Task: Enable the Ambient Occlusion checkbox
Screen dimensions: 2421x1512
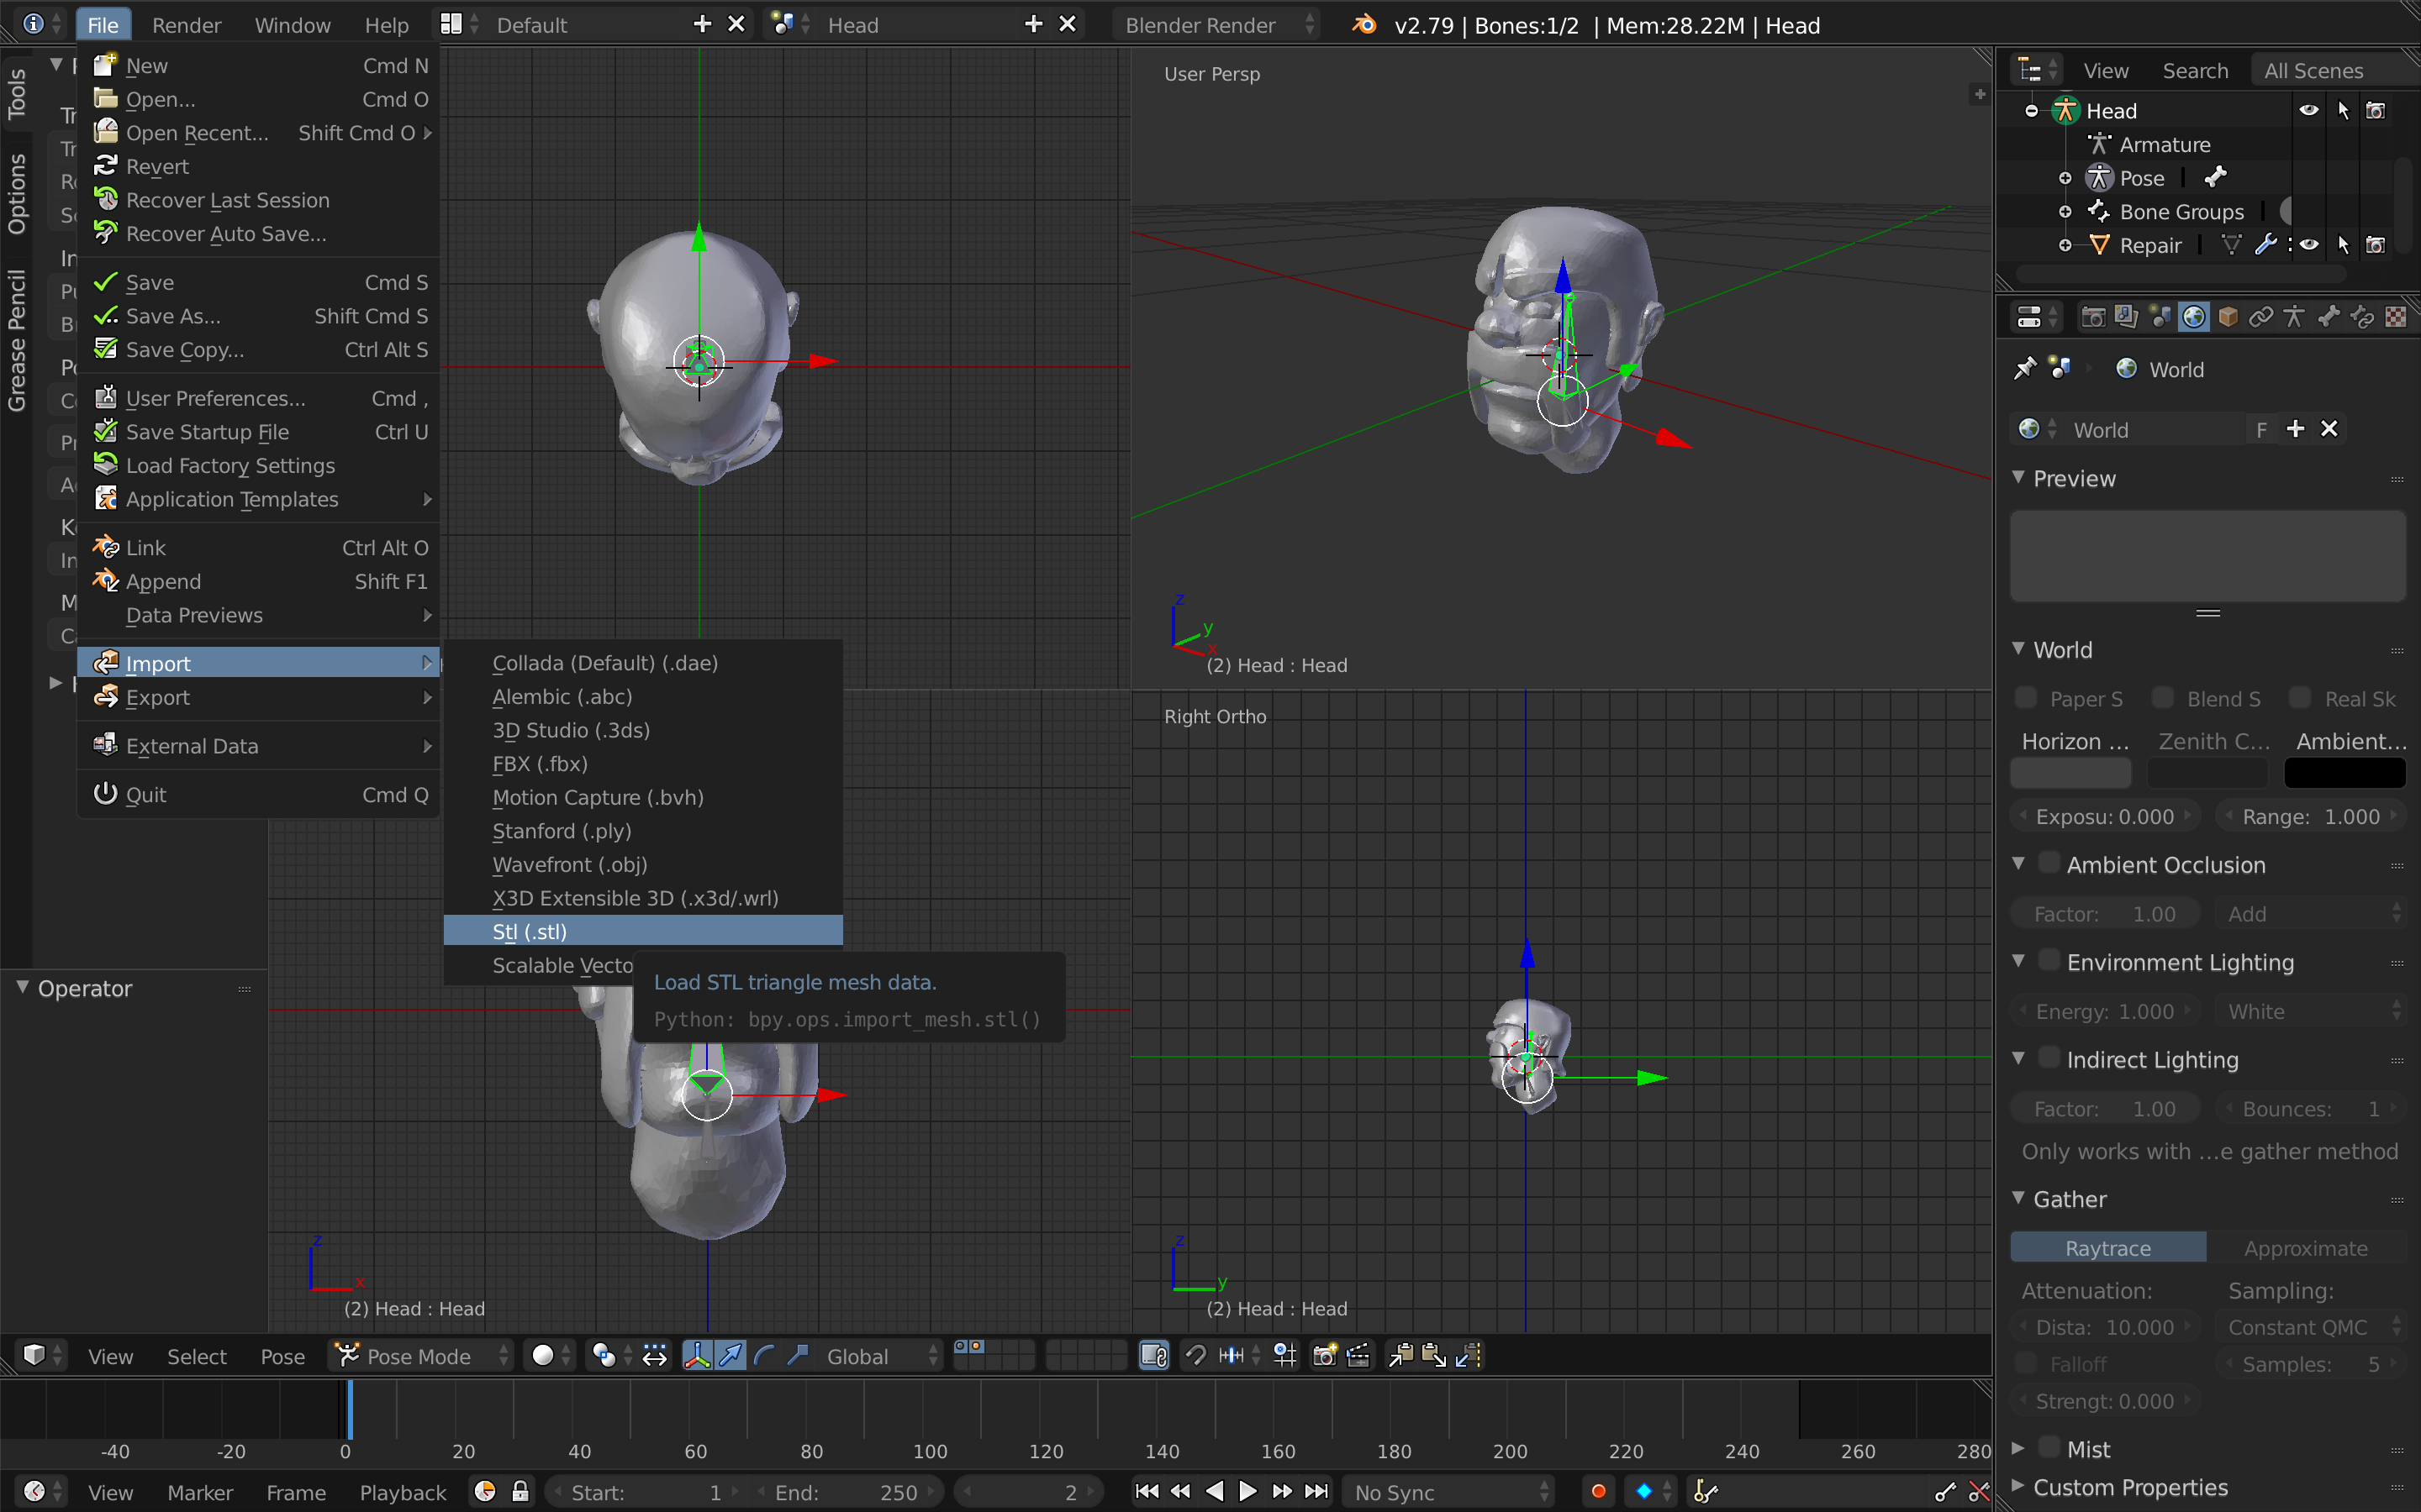Action: (x=2049, y=864)
